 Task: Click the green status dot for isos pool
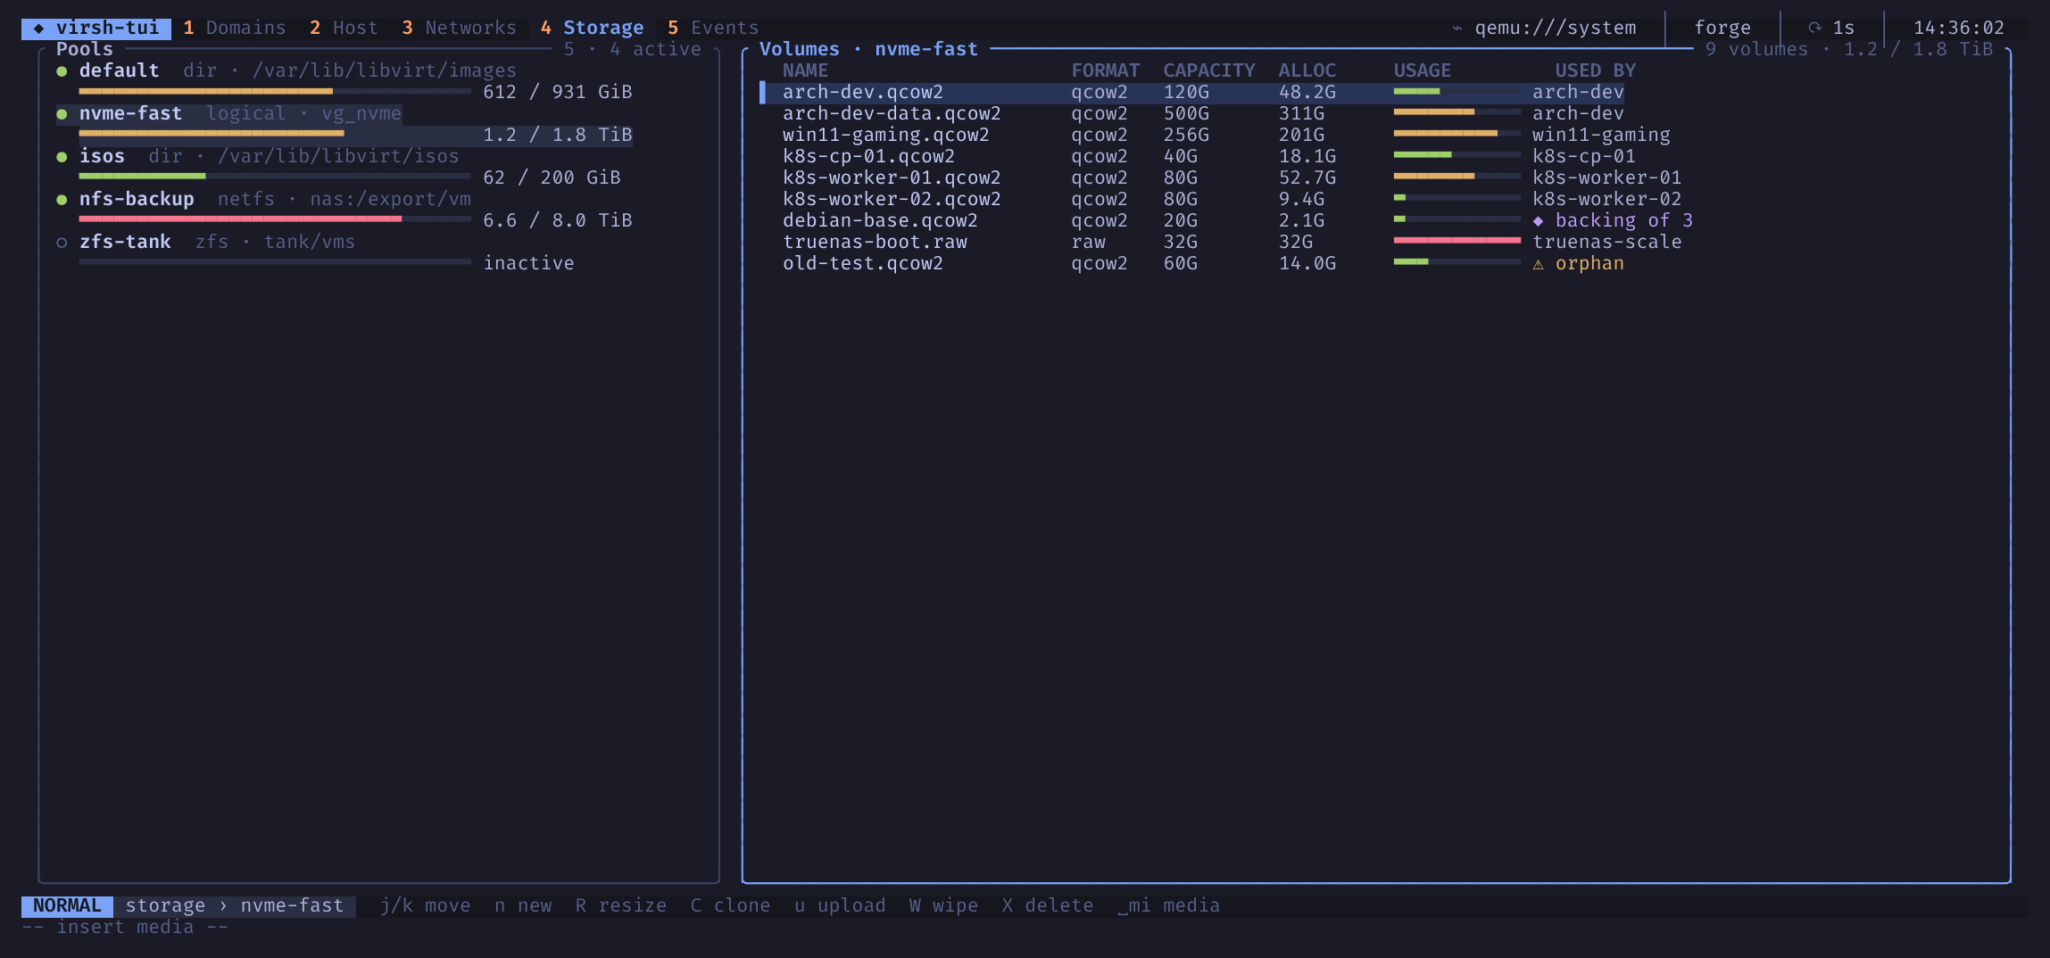62,157
